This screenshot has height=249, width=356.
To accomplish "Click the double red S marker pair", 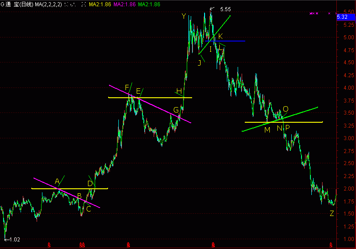I will tap(82, 245).
